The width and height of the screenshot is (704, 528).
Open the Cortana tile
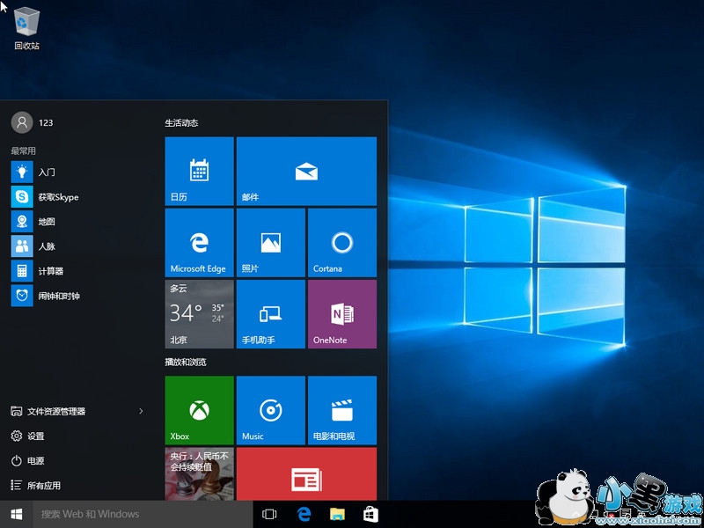point(341,242)
